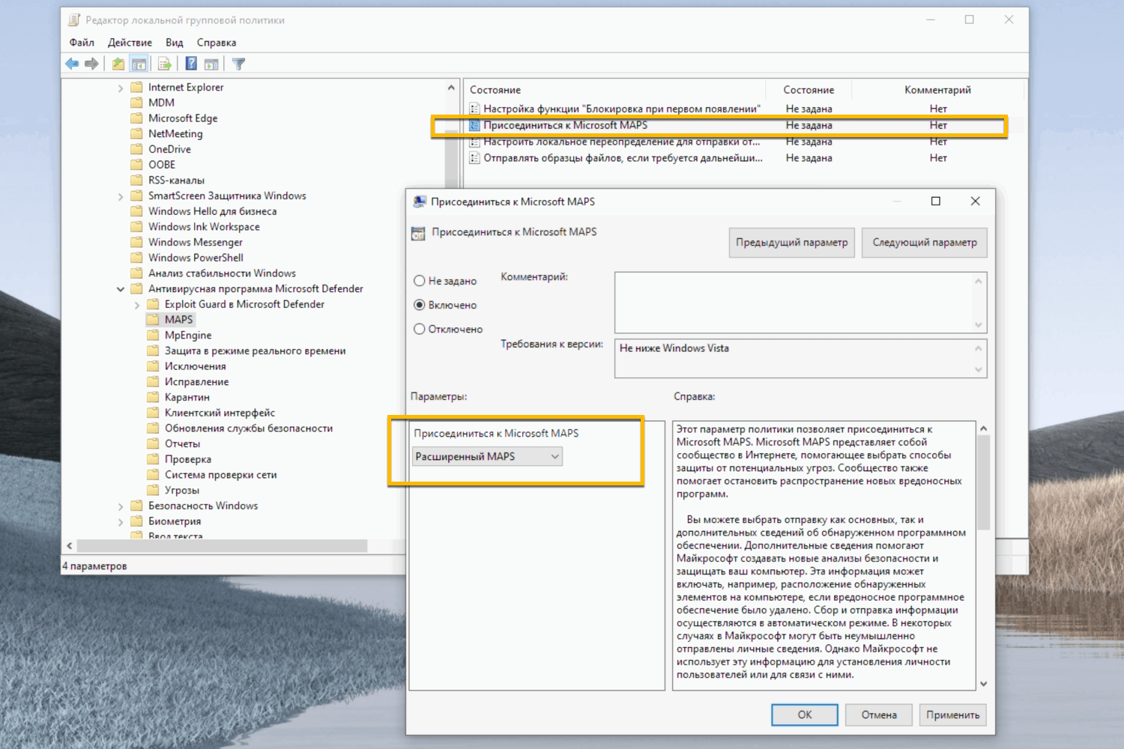Image resolution: width=1124 pixels, height=749 pixels.
Task: Open the Справка menu
Action: pyautogui.click(x=217, y=43)
